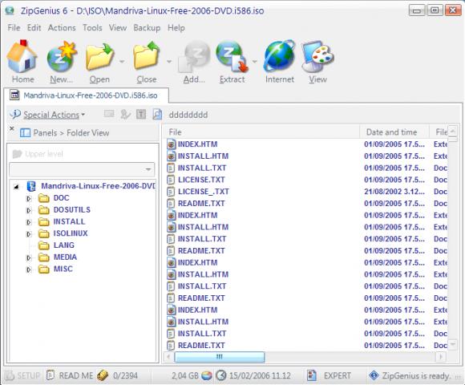
Task: Click the horizontal scrollbar thumb
Action: tap(220, 356)
